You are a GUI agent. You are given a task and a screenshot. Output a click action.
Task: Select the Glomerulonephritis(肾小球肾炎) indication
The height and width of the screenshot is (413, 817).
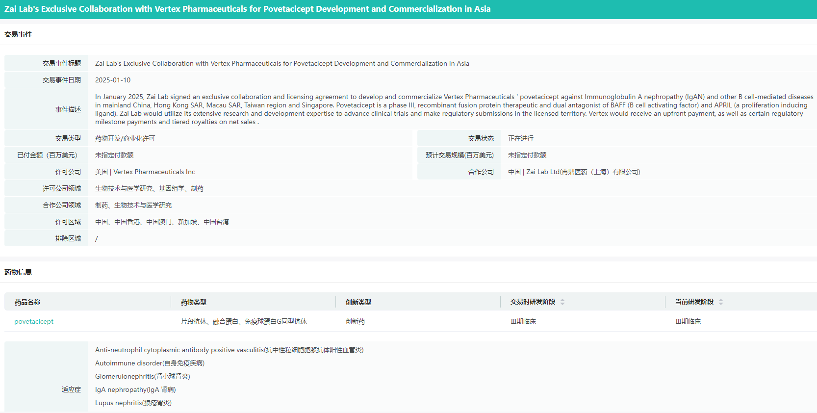pos(143,376)
